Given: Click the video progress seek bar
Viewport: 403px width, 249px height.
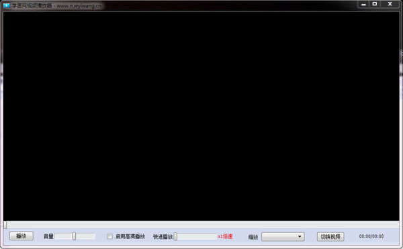Looking at the screenshot, I should click(201, 225).
